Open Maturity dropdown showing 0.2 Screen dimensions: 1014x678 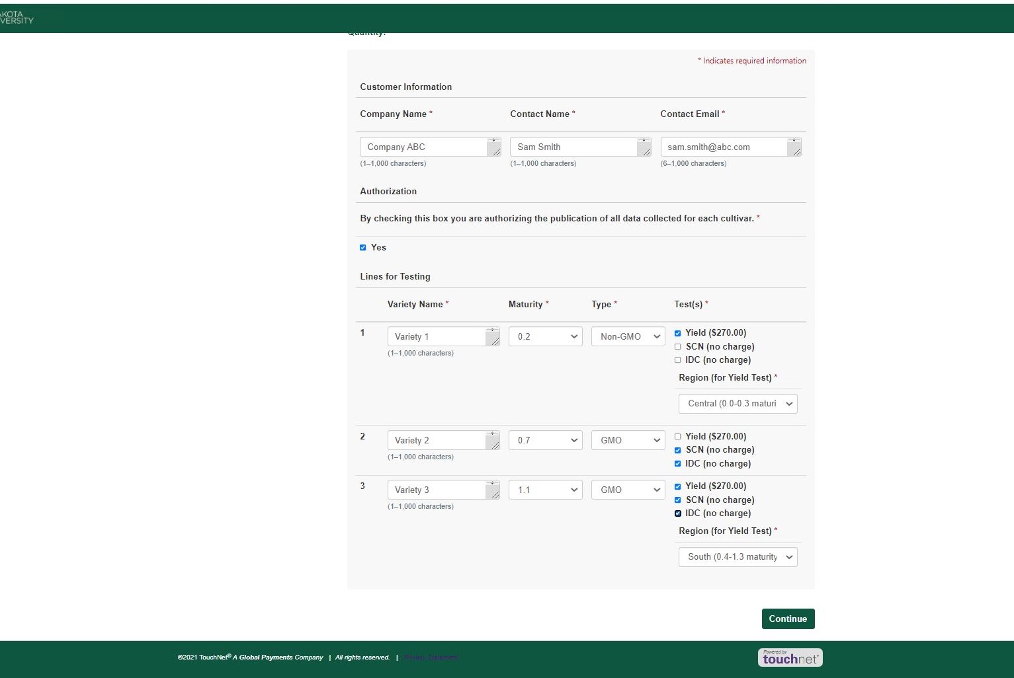(545, 337)
